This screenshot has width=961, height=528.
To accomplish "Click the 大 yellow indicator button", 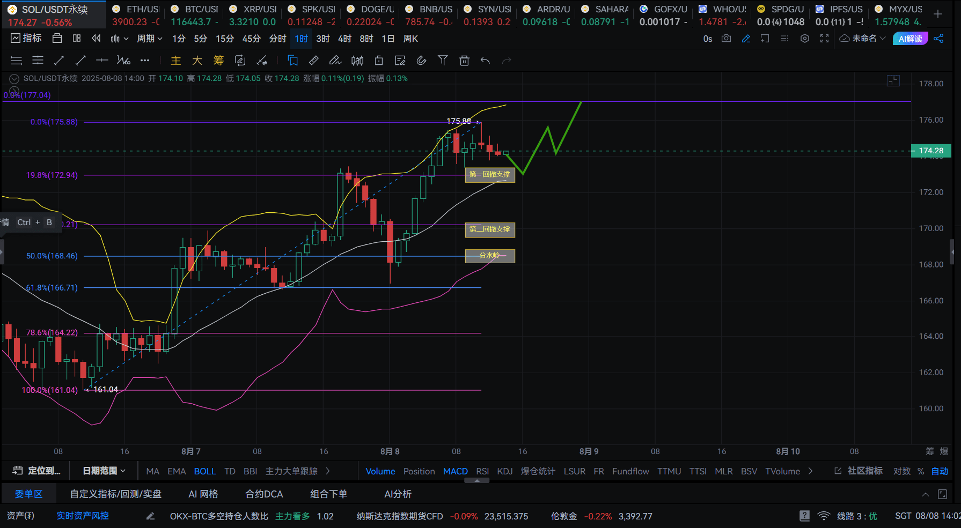I will coord(197,61).
